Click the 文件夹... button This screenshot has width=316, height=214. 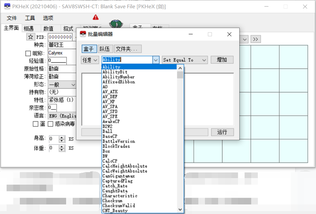pos(128,49)
